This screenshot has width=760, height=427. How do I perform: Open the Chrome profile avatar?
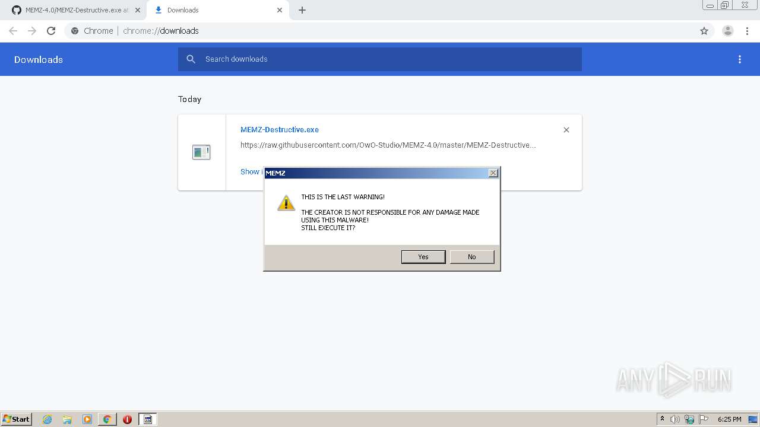(x=728, y=31)
